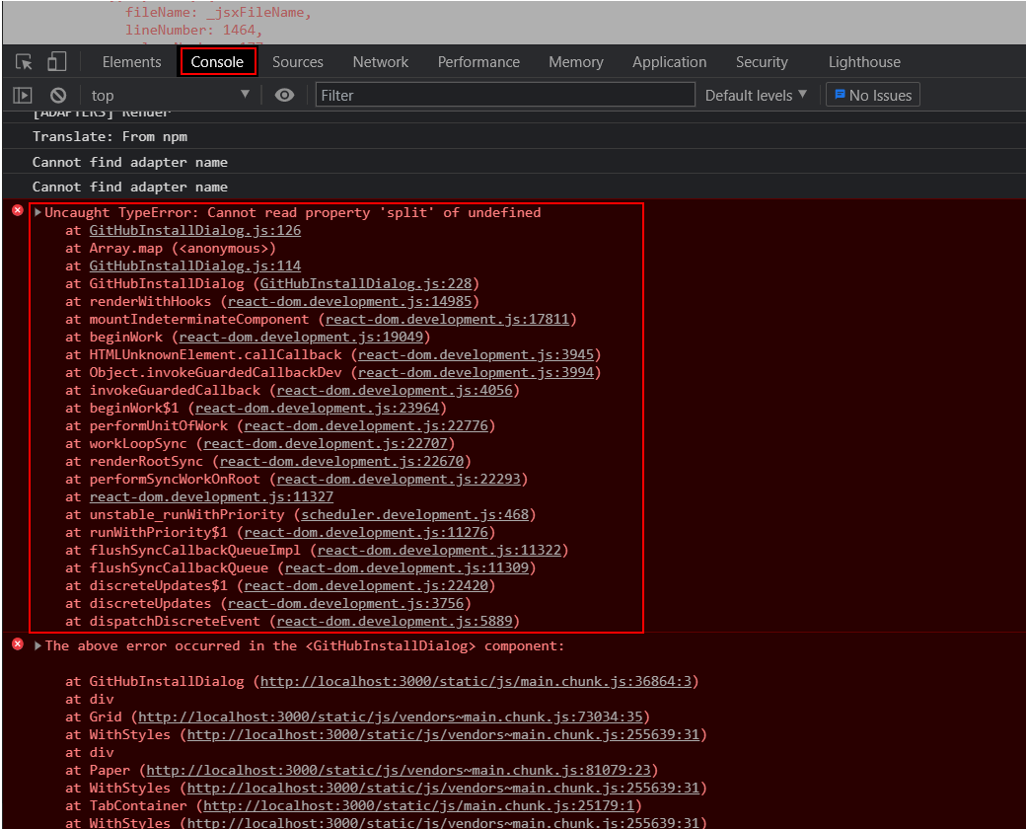Image resolution: width=1026 pixels, height=829 pixels.
Task: Follow react-dom.development.js:17811 link
Action: 447,319
